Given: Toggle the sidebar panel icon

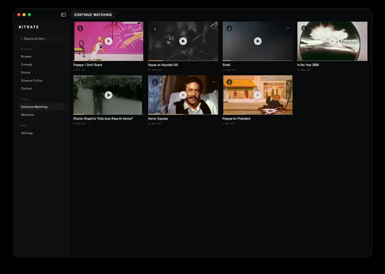Looking at the screenshot, I should (x=64, y=15).
